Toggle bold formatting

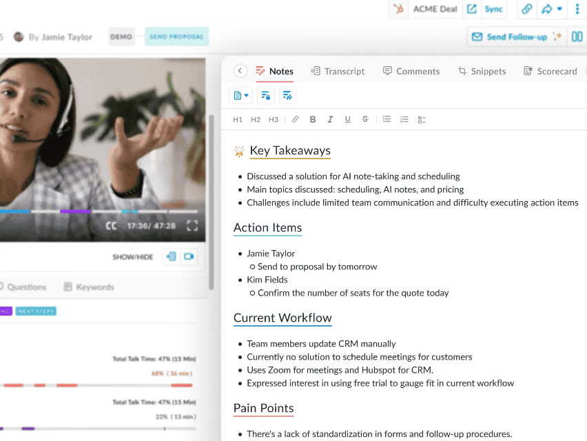pyautogui.click(x=313, y=119)
